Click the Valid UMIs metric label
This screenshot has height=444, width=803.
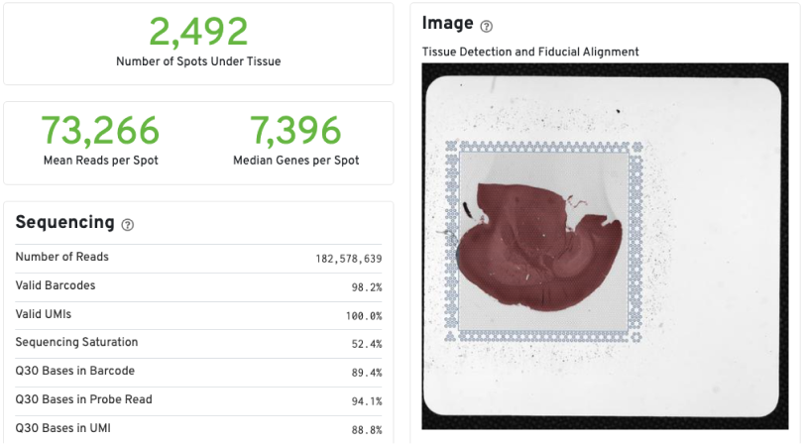click(44, 314)
